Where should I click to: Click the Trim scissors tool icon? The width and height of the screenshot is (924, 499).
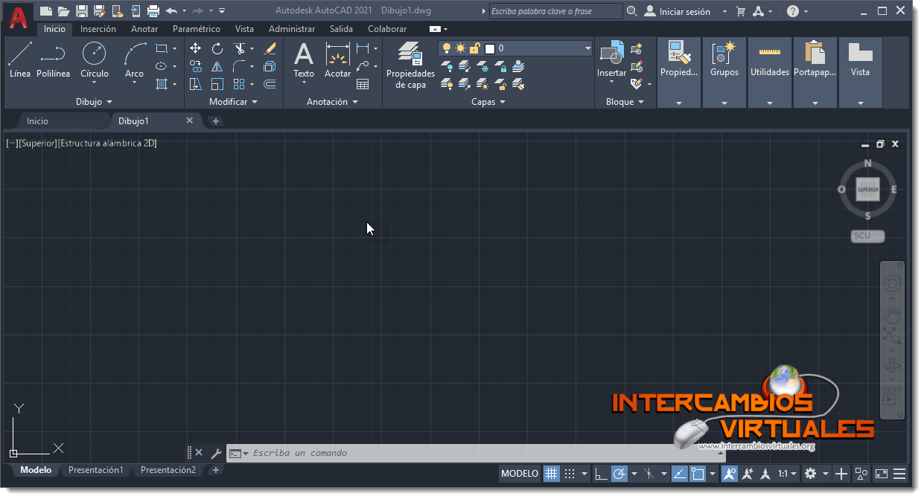pyautogui.click(x=239, y=48)
